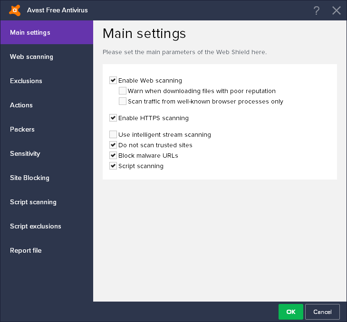Check scan traffic from well-known browsers only
This screenshot has height=322, width=347.
click(x=123, y=101)
